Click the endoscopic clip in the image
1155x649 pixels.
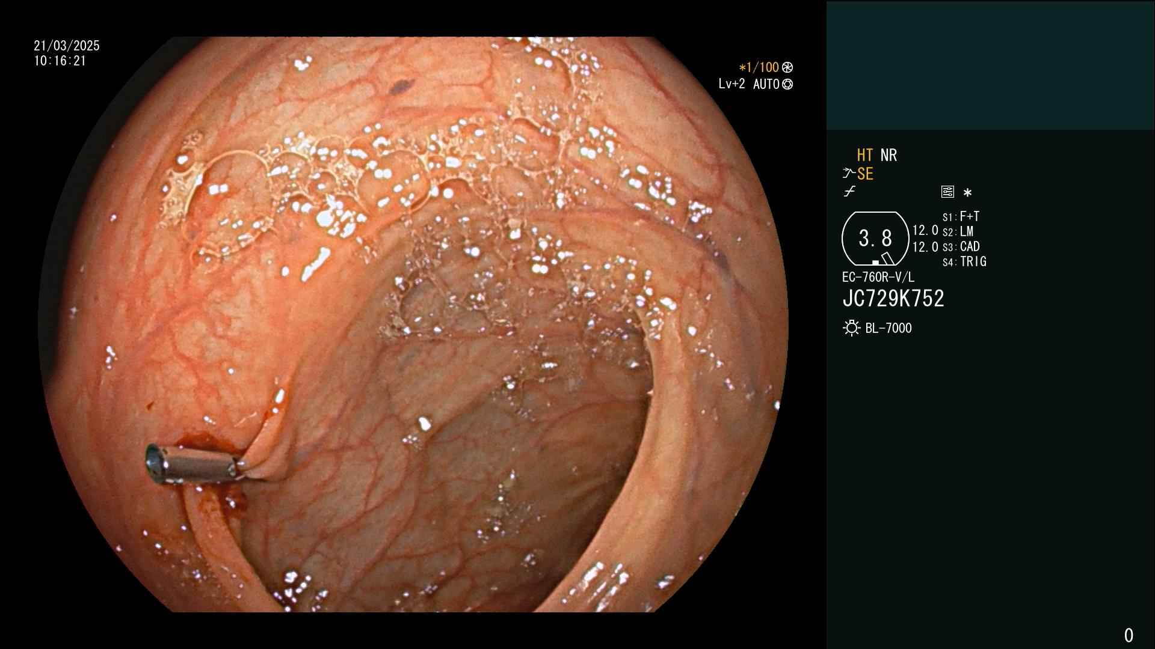click(x=196, y=465)
